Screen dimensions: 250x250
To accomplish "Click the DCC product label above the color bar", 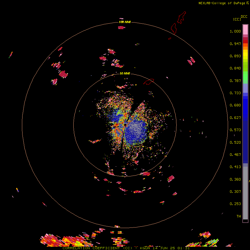I will [x=244, y=17].
